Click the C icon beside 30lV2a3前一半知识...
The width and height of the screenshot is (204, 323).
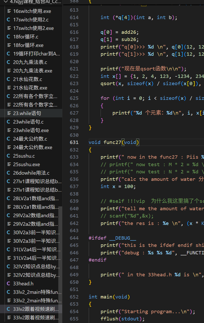[x=8, y=232]
